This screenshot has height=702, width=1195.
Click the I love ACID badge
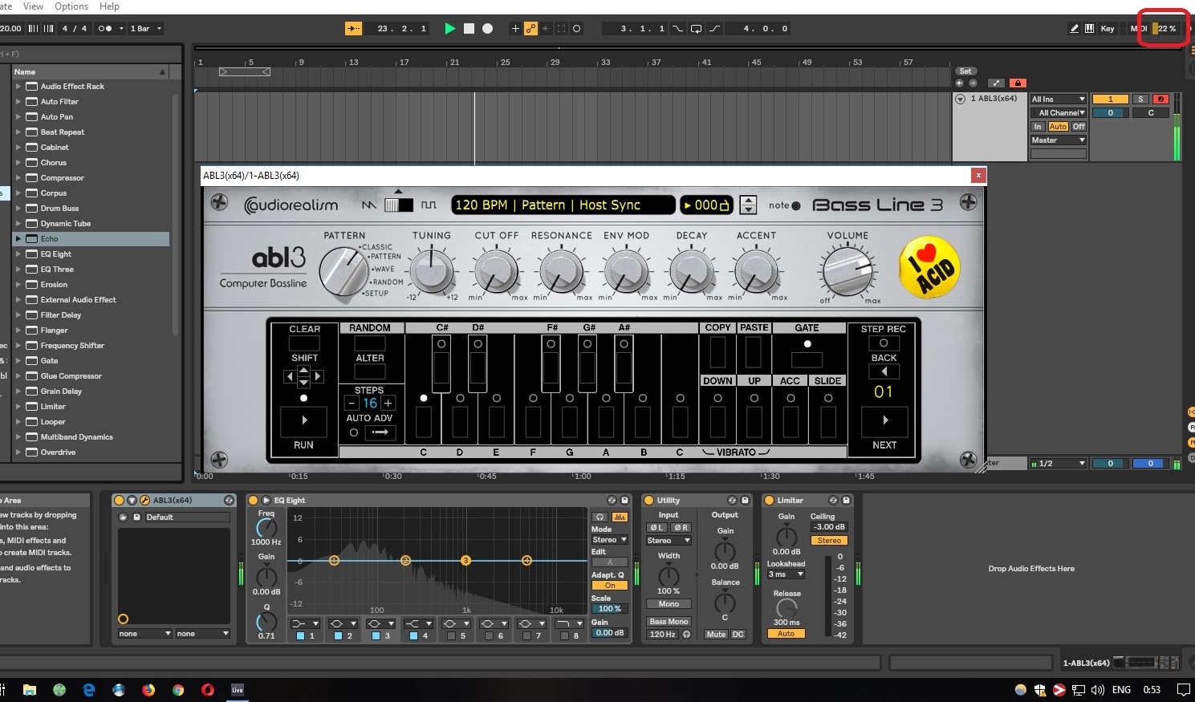929,268
